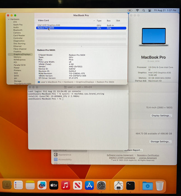Click the battery charging status icon

[130, 10]
